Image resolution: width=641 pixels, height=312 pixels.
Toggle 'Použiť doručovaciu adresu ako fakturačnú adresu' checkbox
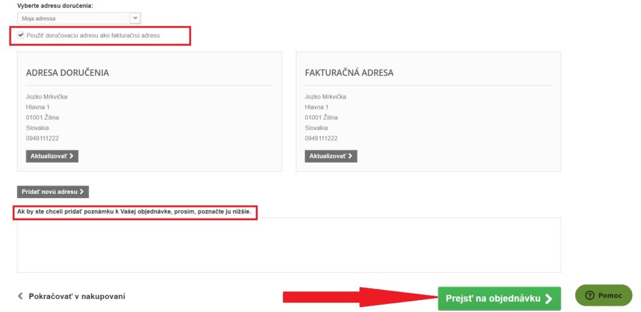21,36
